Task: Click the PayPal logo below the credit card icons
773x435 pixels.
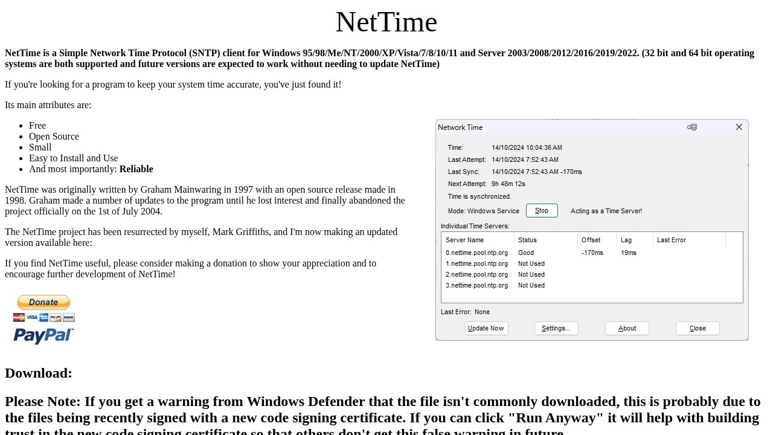Action: point(43,336)
